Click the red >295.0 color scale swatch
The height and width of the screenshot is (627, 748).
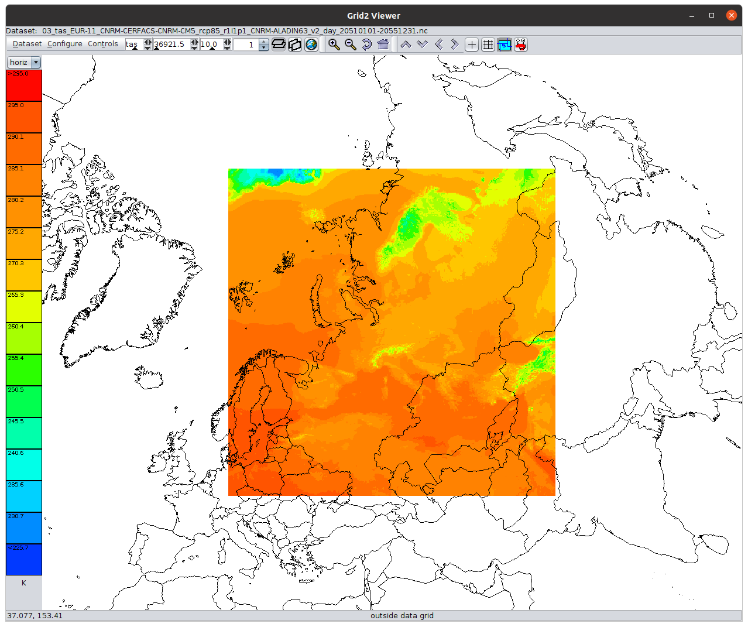point(24,85)
